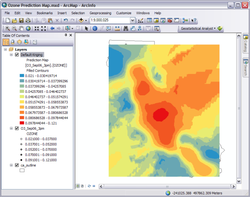The width and height of the screenshot is (250, 197).
Task: Click the 0.097844044 - 0.121 red swatch
Action: 22,123
